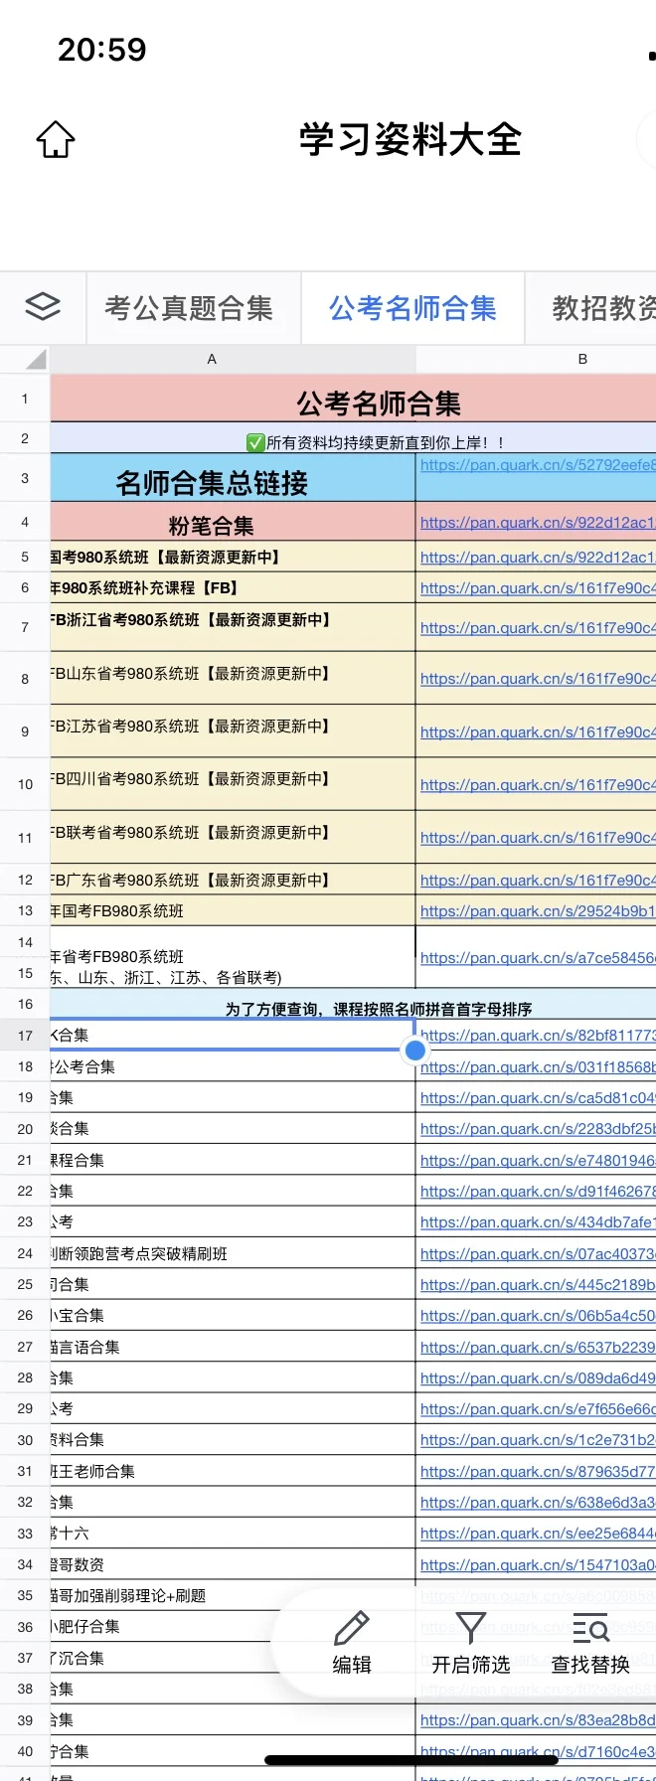
Task: Open link for 980系统班补充课程 row
Action: click(538, 588)
